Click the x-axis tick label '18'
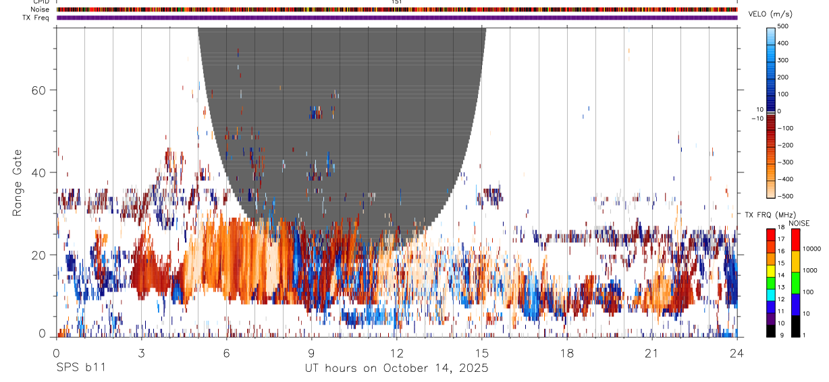829x382 pixels. point(567,353)
